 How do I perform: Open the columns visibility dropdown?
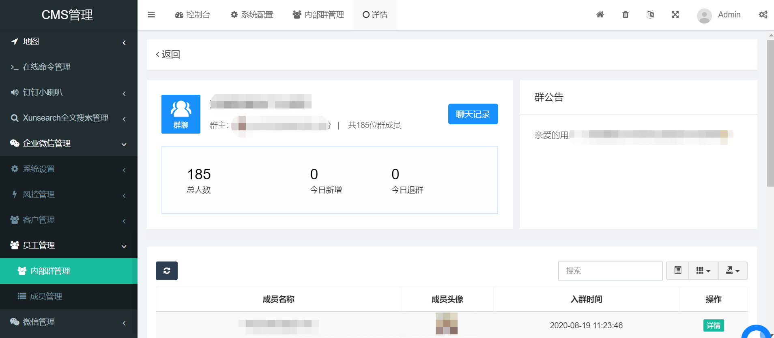(x=703, y=271)
